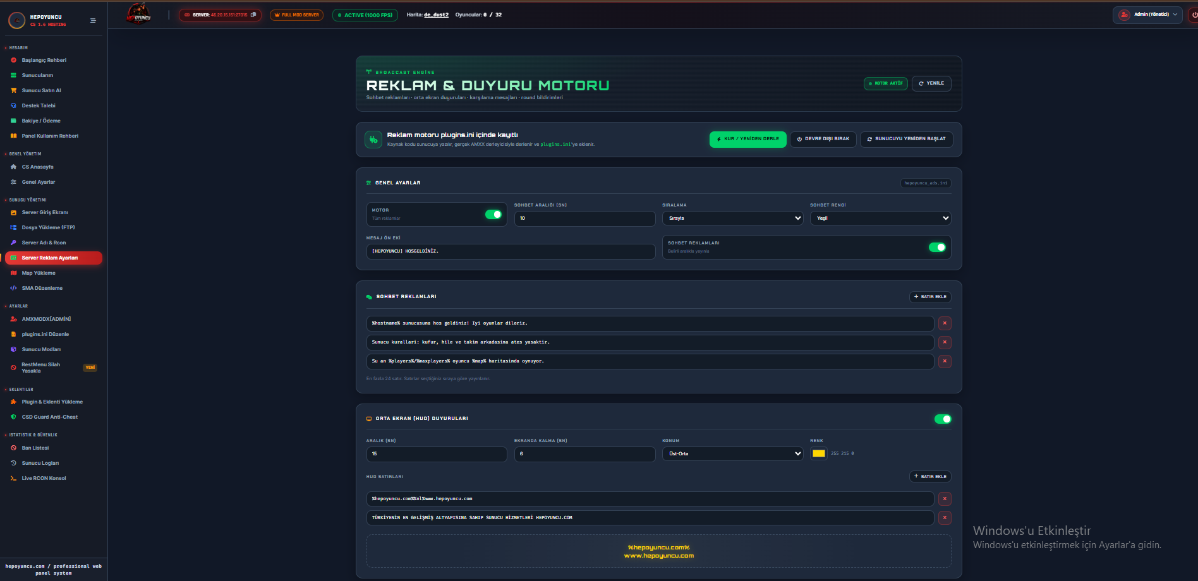This screenshot has width=1198, height=581.
Task: Click the plugin icon beside 'Reklam motoru plugins.ini'
Action: pos(373,140)
